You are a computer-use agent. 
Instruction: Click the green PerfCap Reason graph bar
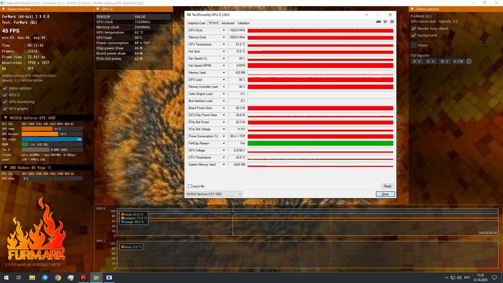(x=320, y=143)
